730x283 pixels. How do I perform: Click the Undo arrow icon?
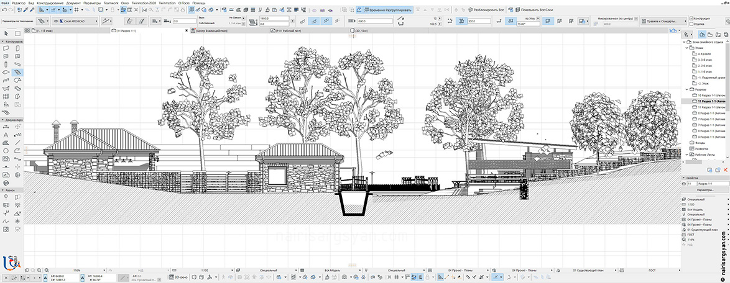tap(4, 9)
